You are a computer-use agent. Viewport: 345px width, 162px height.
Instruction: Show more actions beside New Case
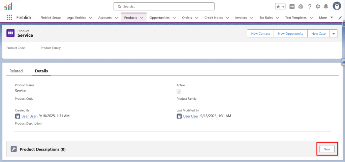(334, 33)
